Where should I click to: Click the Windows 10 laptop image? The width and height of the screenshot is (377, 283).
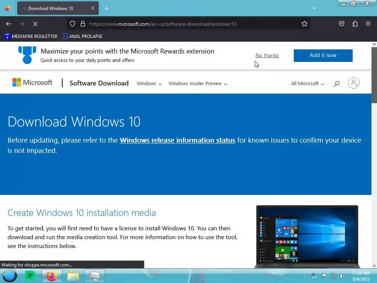(307, 237)
